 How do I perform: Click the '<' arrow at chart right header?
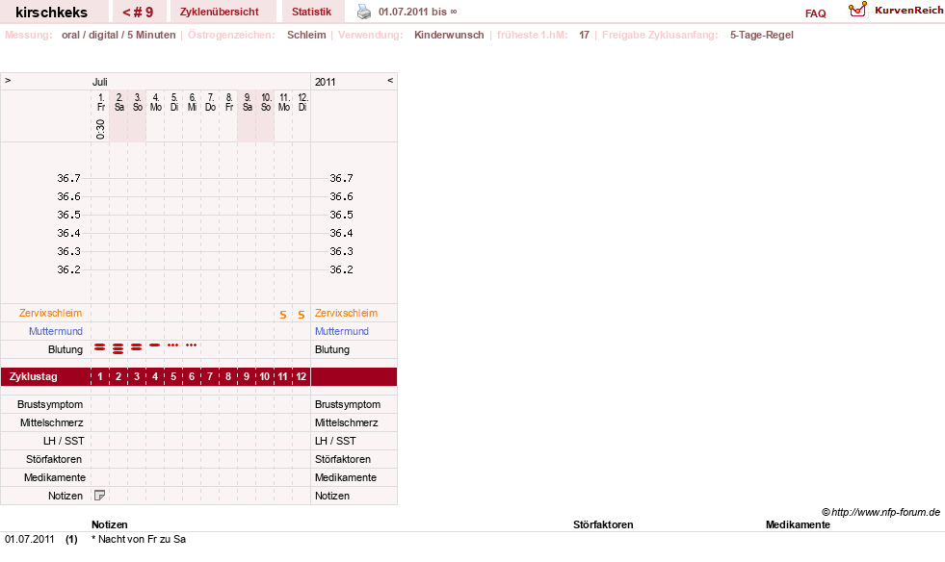point(390,80)
